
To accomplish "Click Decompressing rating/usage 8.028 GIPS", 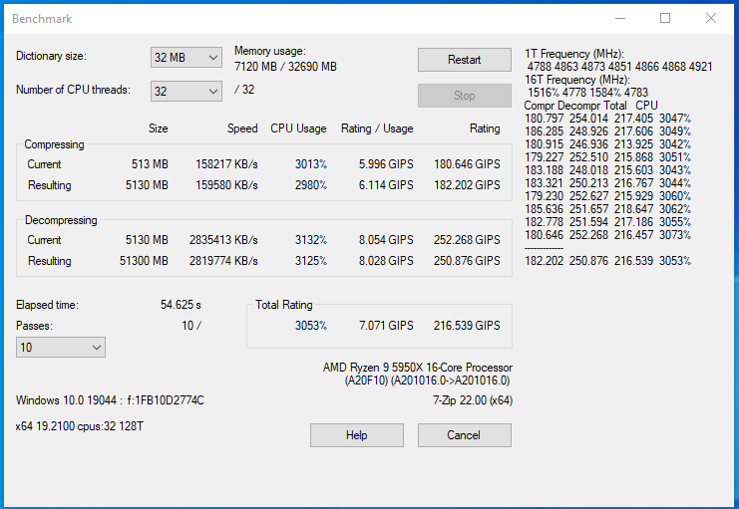I will [386, 261].
